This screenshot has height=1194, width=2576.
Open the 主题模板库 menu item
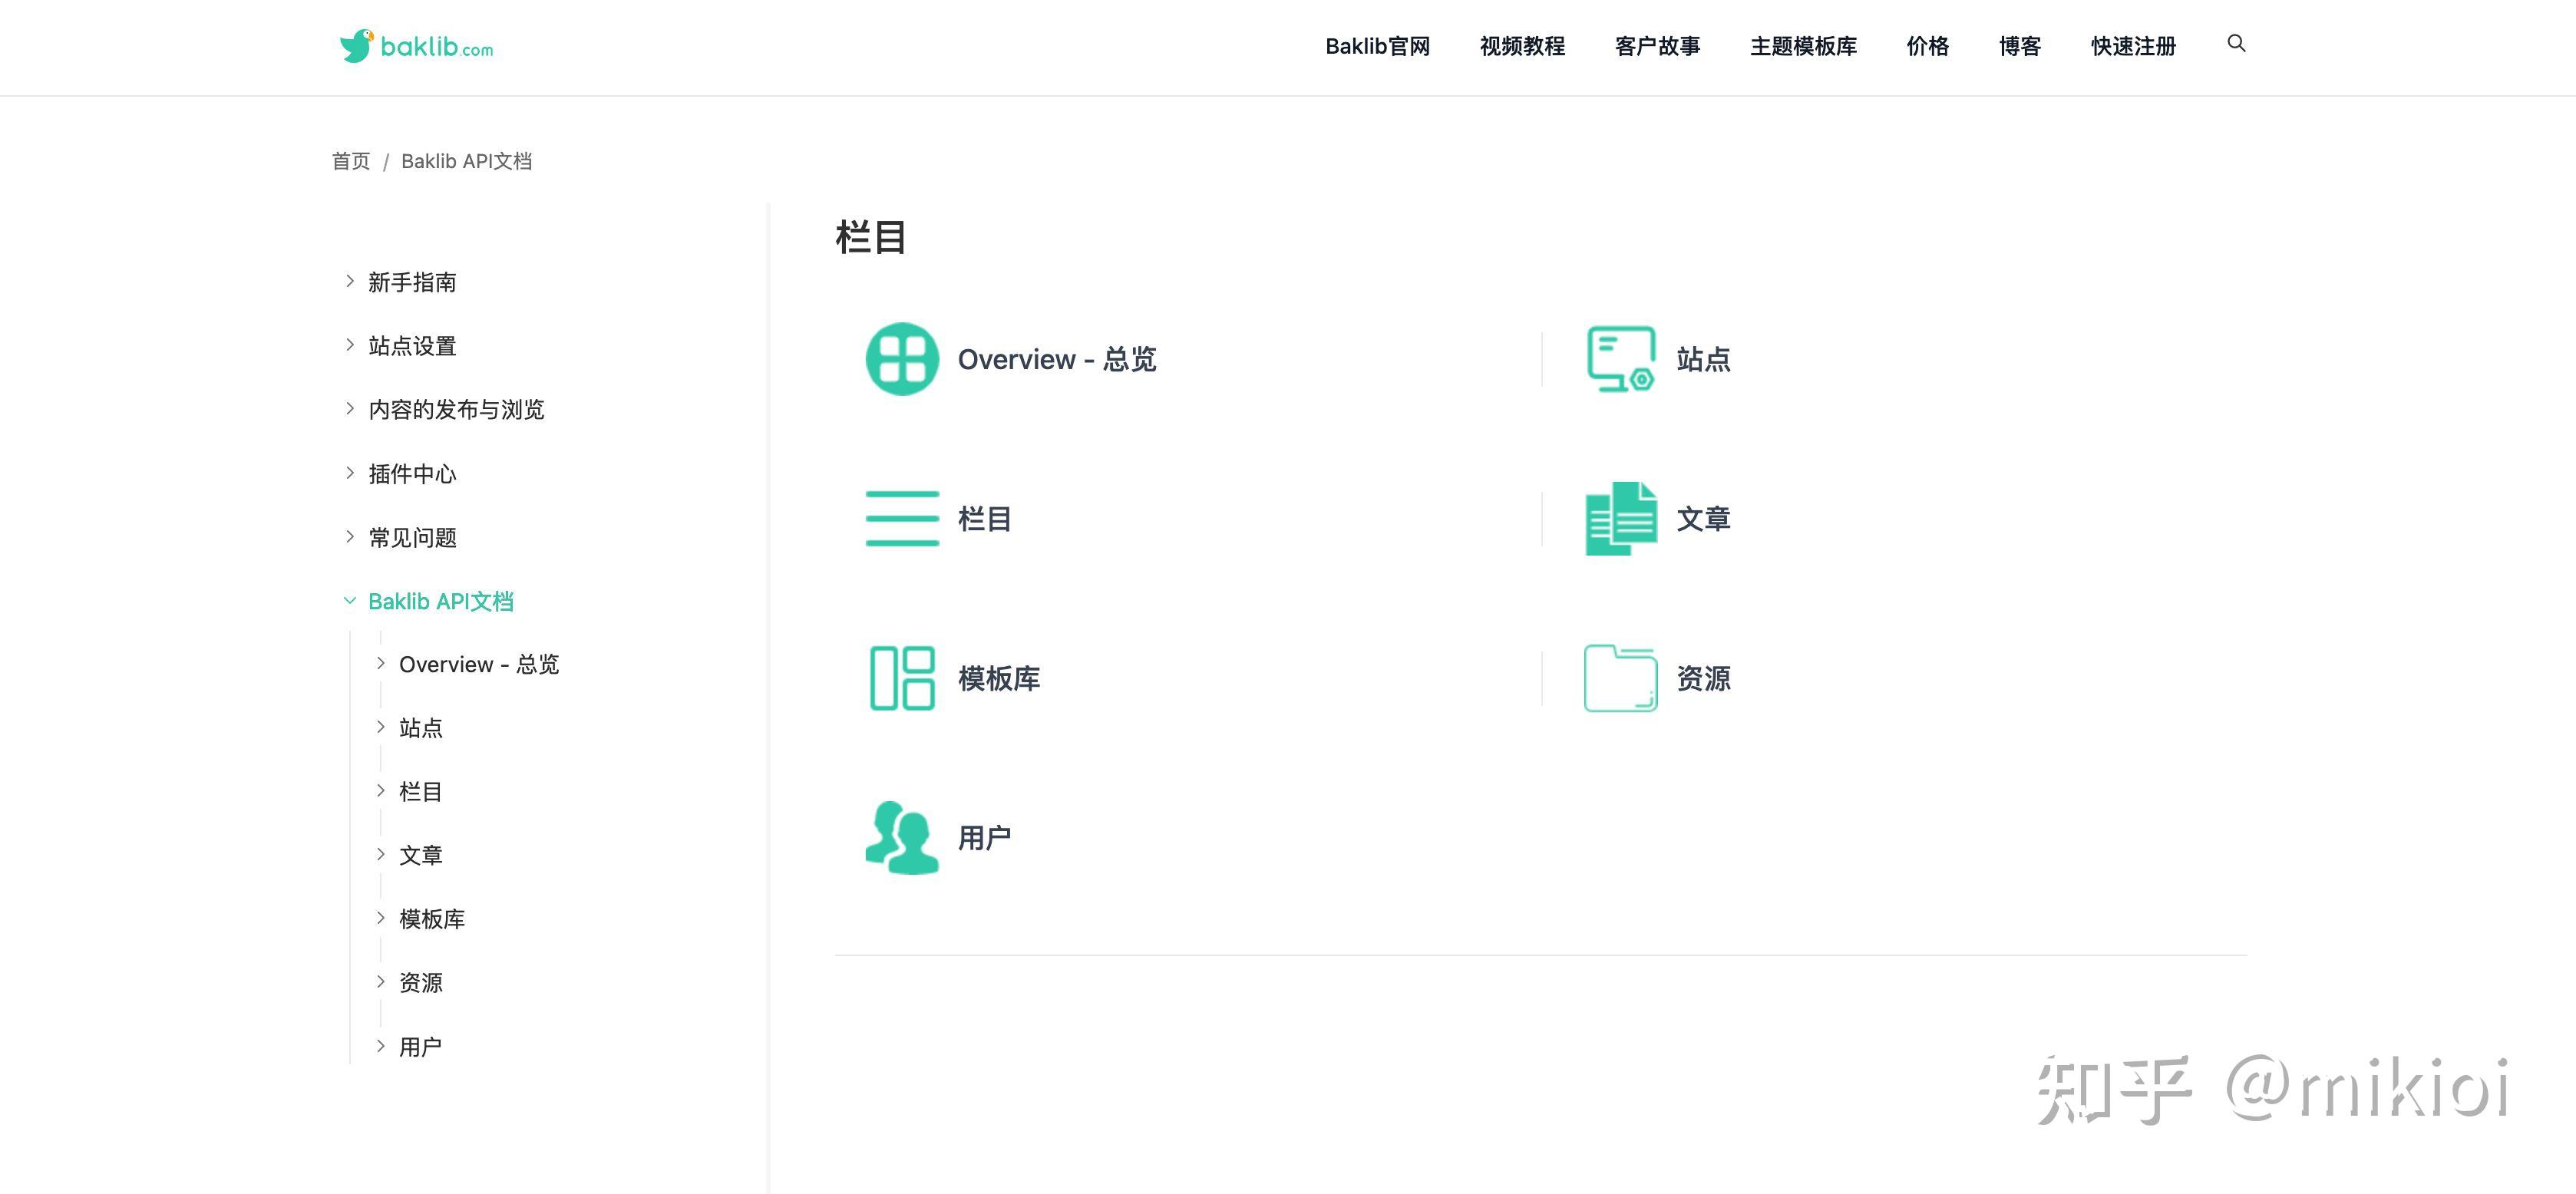coord(1802,46)
